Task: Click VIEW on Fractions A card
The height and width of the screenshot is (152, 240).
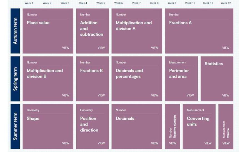Action: point(226,48)
